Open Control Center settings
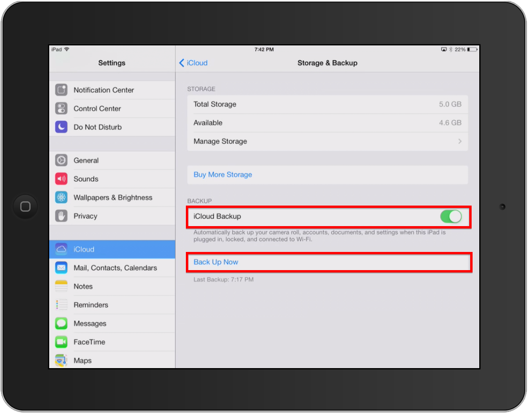 tap(112, 109)
